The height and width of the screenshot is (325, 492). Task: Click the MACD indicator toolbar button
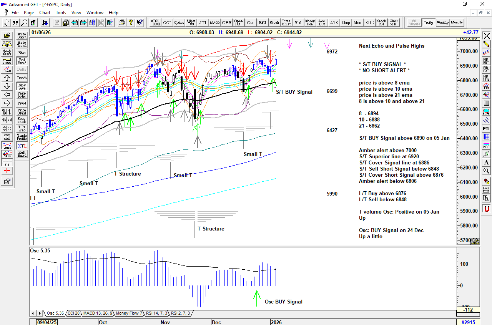[x=215, y=23]
